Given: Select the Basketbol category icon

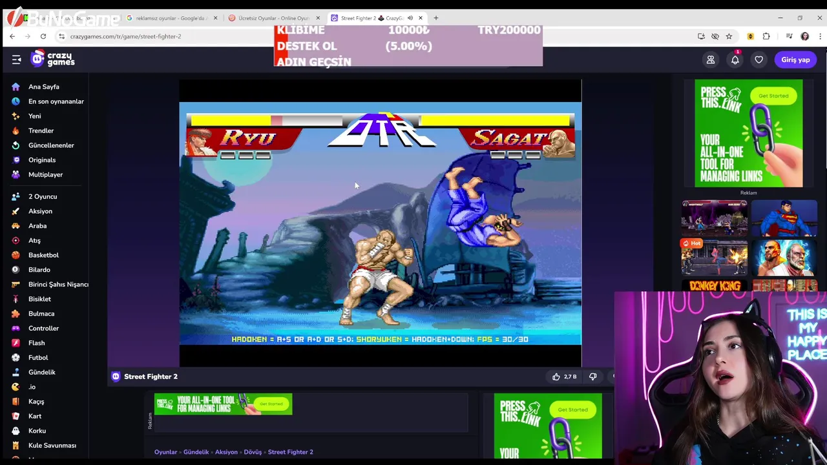Looking at the screenshot, I should pyautogui.click(x=16, y=255).
